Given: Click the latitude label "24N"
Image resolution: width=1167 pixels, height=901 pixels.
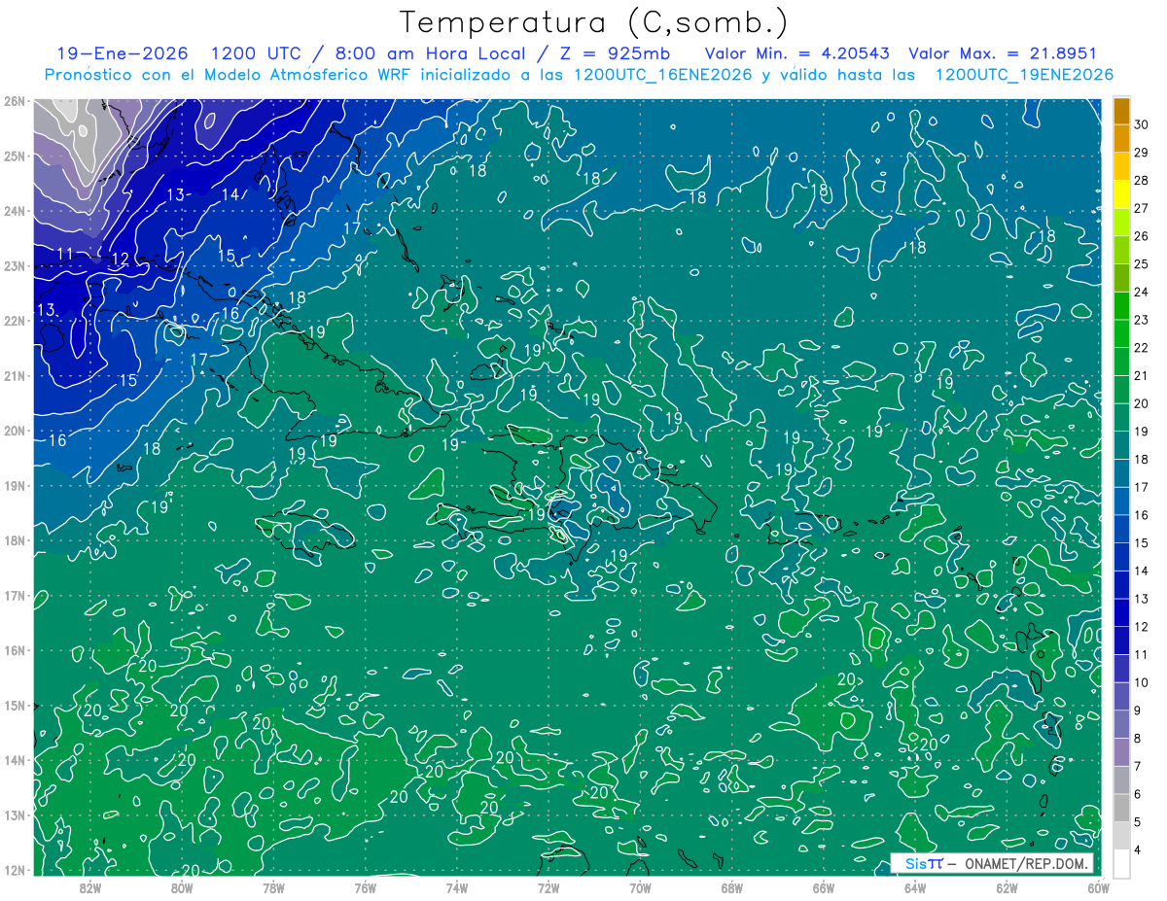Looking at the screenshot, I should (15, 210).
